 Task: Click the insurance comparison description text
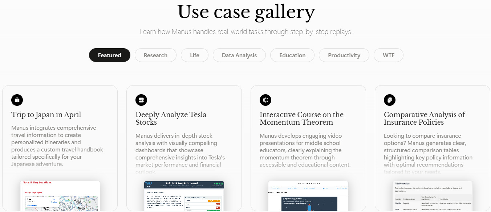428,154
